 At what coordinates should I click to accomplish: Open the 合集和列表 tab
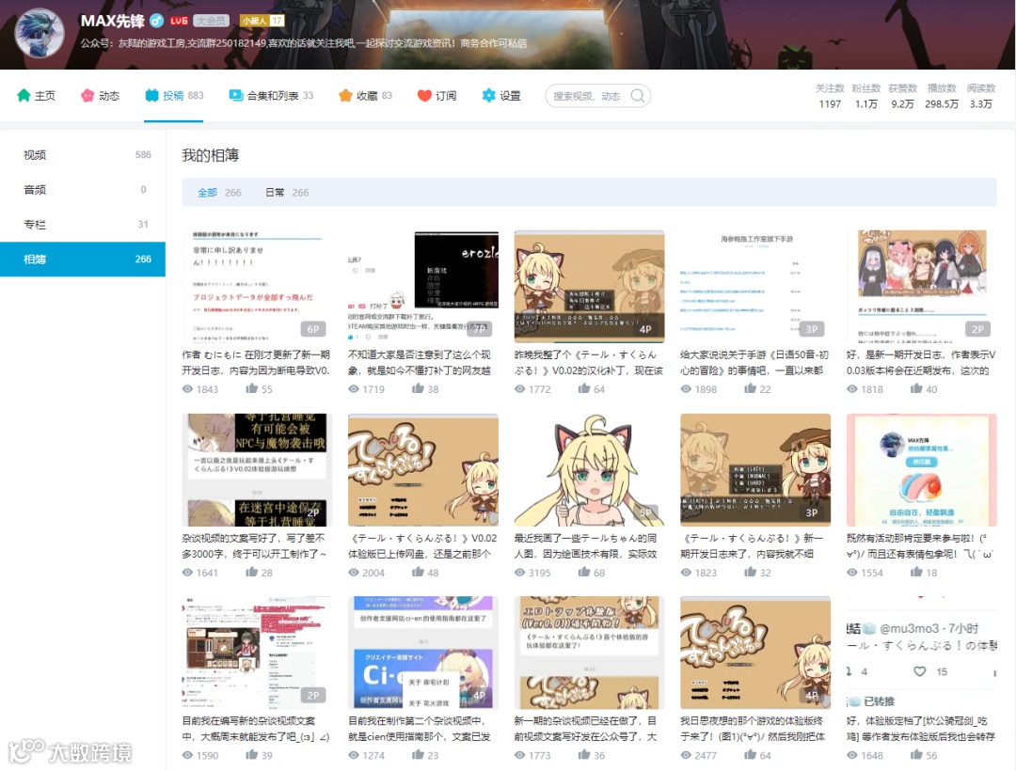pos(271,96)
